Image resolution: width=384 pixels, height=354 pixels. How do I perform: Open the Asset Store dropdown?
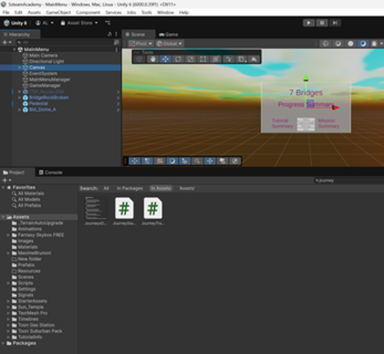(x=79, y=23)
